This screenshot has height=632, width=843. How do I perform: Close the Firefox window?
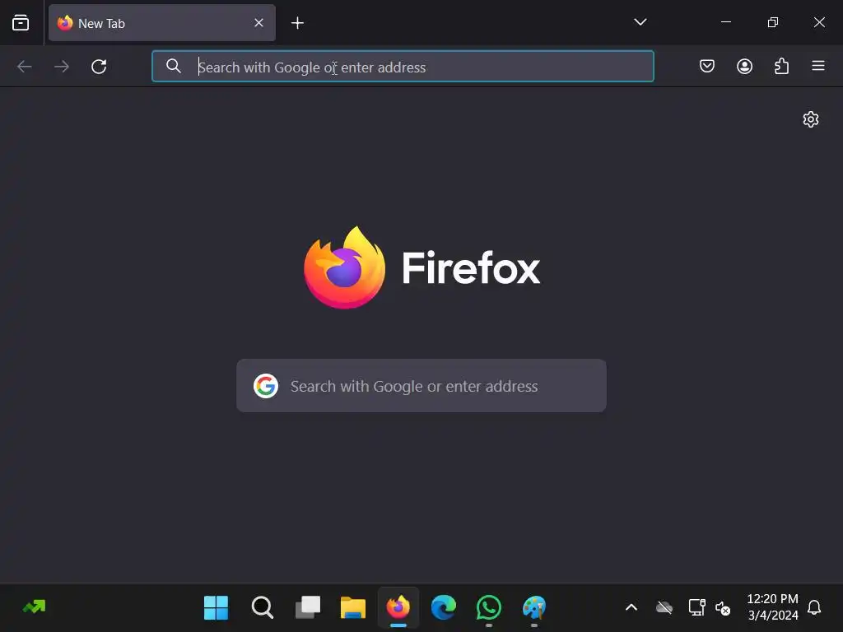point(819,22)
